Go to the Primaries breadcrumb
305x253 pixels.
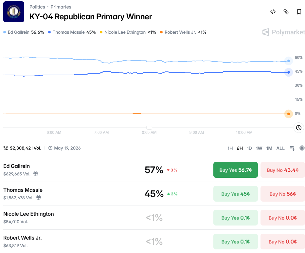point(61,7)
